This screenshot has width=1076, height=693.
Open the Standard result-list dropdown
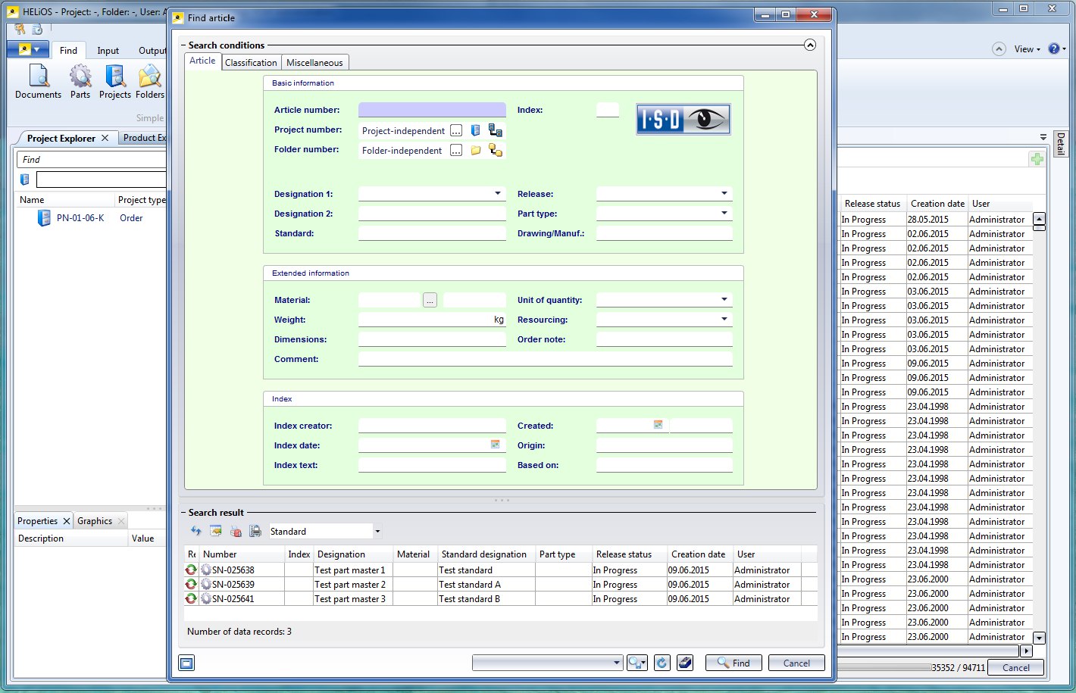click(x=377, y=532)
